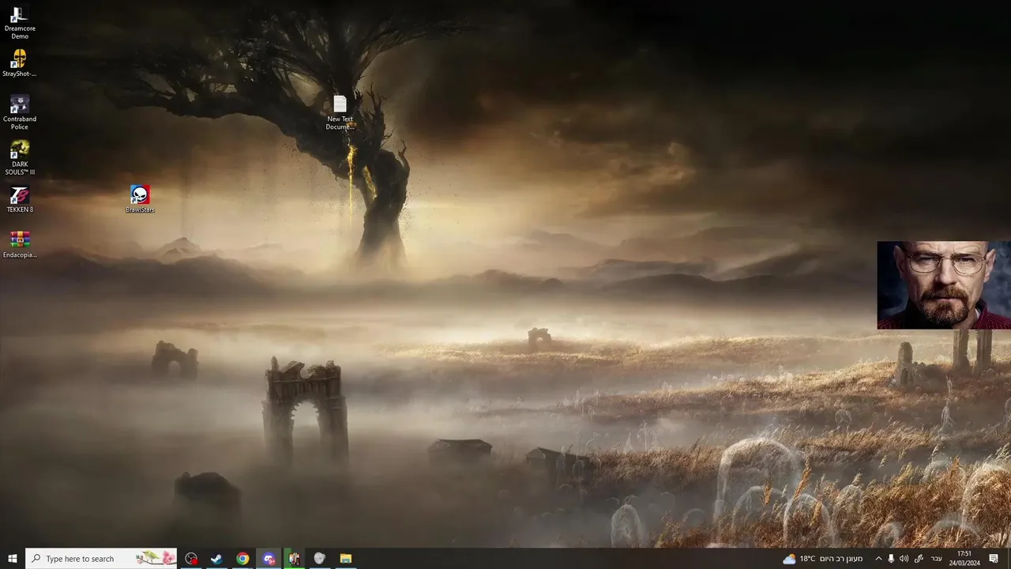Select the Dreamcore Demo desktop shortcut
The image size is (1011, 569).
point(20,22)
